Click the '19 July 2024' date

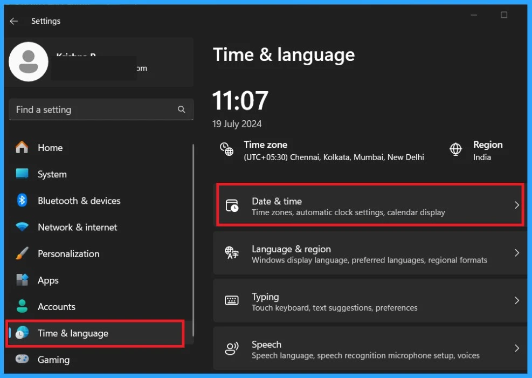click(x=237, y=124)
